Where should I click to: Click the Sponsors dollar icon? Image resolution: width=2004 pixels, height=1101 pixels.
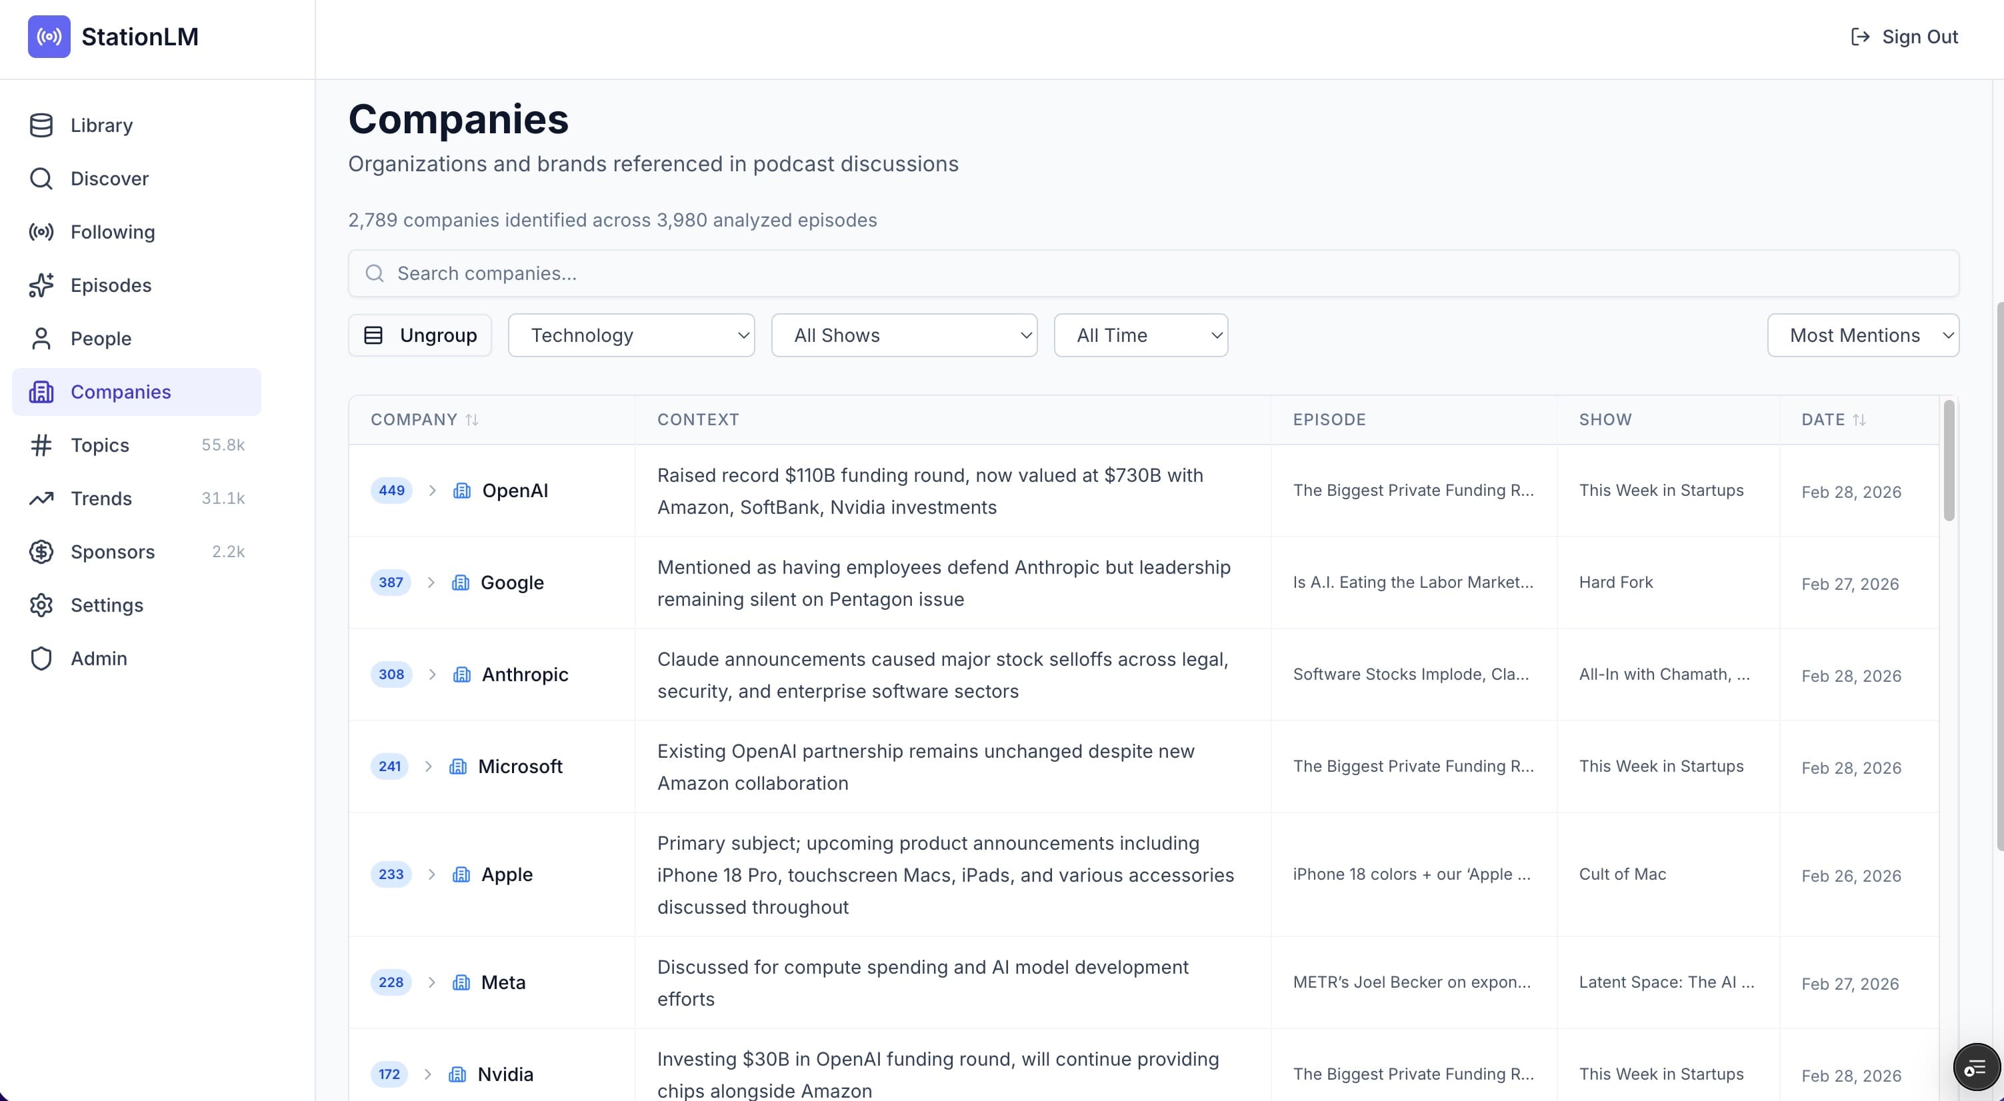(41, 551)
